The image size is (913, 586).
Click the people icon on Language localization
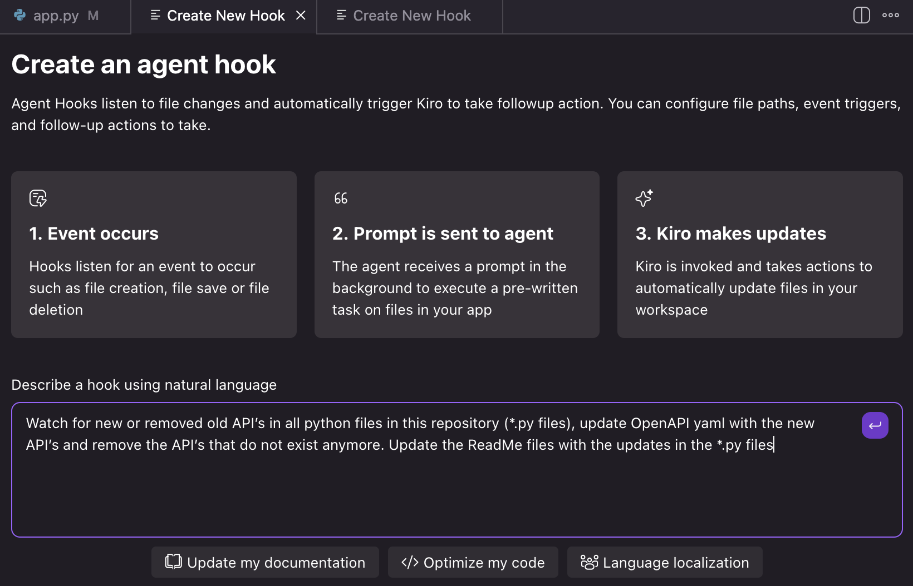click(x=588, y=562)
